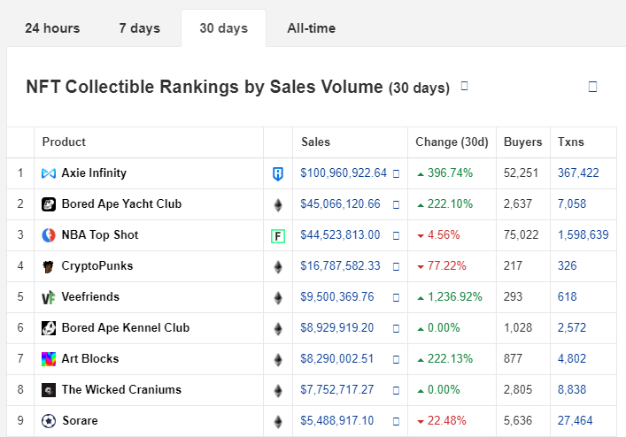Sort by Change (30d) column header

452,142
